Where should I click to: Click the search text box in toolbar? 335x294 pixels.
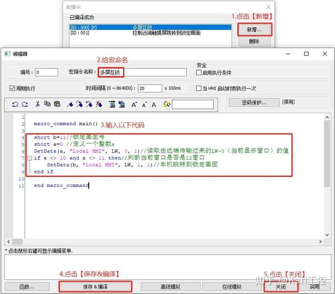coord(193,104)
